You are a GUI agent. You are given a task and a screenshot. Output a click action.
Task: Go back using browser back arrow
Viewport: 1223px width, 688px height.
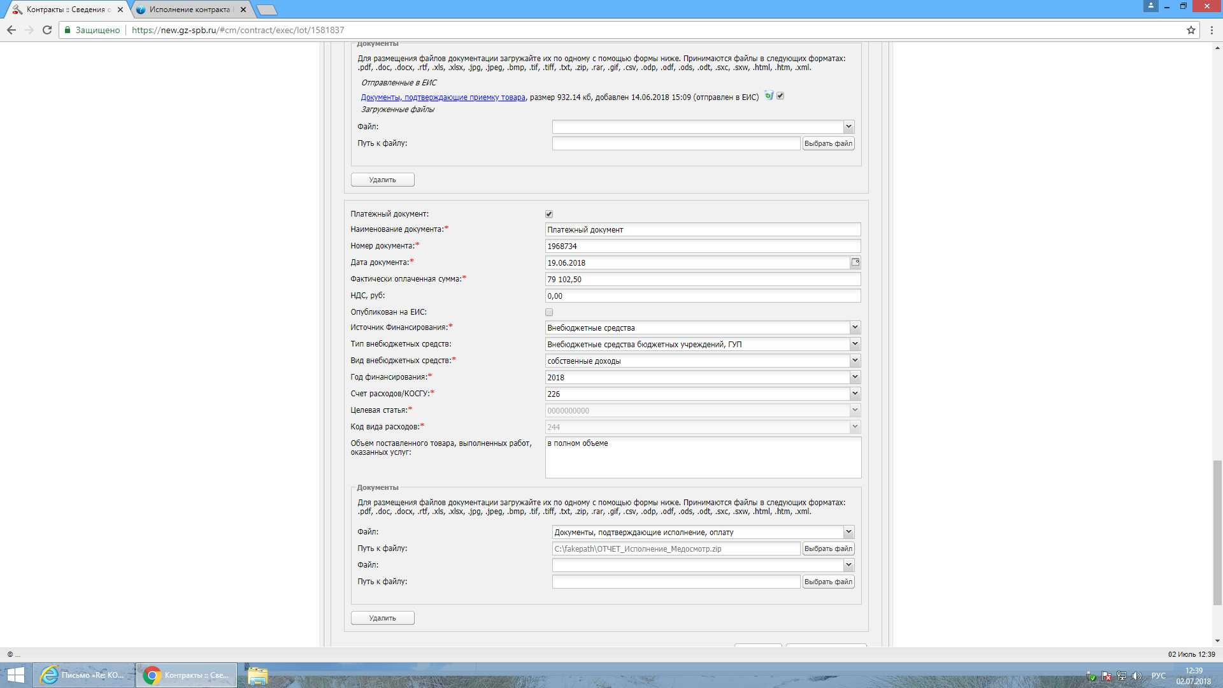point(11,30)
